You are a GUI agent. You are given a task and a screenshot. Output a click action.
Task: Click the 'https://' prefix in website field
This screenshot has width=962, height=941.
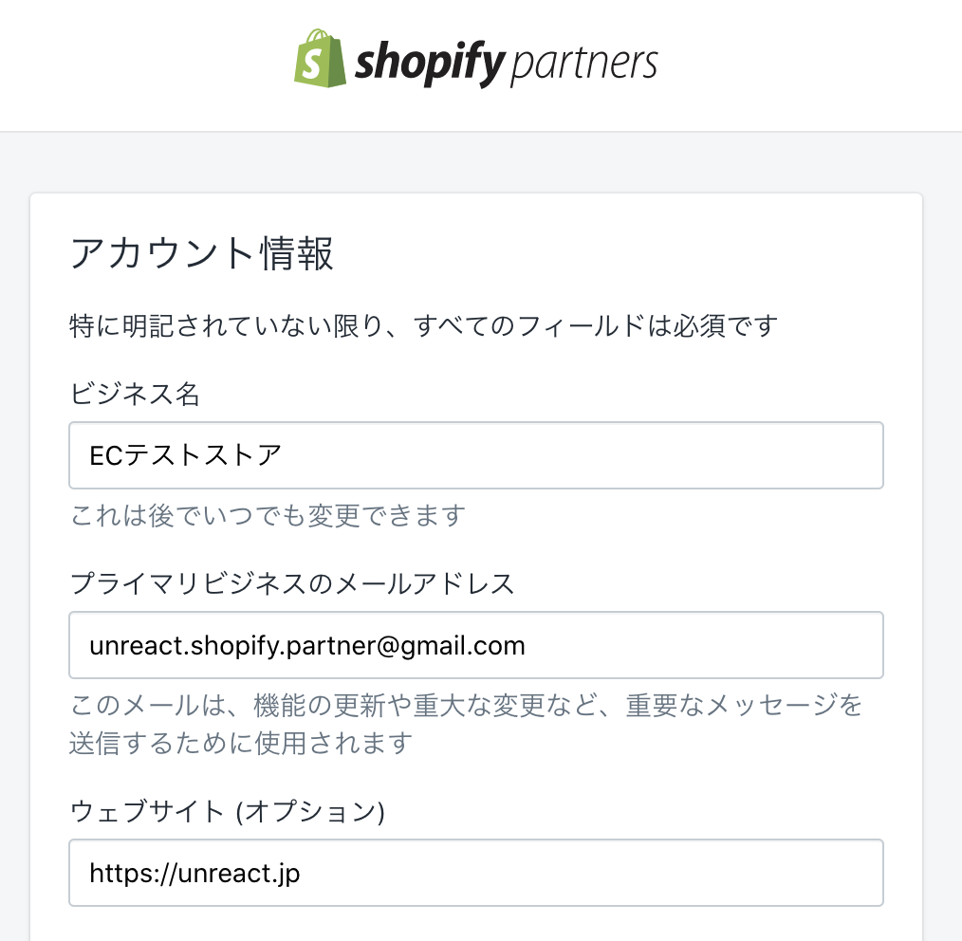127,873
